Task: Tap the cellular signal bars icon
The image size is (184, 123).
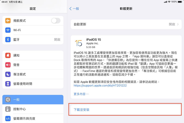Action: click(165, 2)
